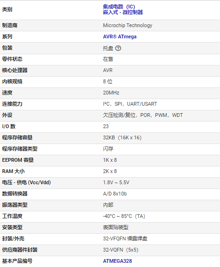Click the EEPROM 容量 row label
This screenshot has height=267, width=220.
click(x=18, y=160)
